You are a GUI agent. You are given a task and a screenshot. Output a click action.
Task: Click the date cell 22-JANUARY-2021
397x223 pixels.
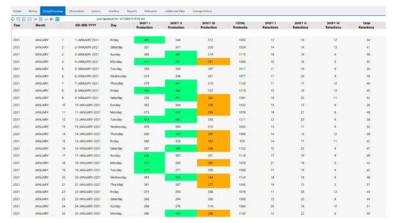point(87,192)
